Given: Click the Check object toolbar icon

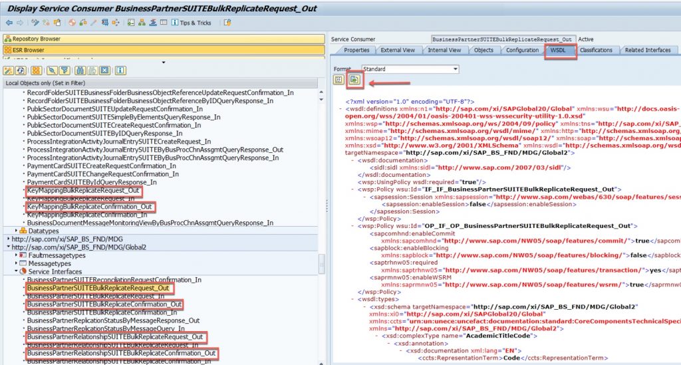Looking at the screenshot, I should (x=46, y=23).
